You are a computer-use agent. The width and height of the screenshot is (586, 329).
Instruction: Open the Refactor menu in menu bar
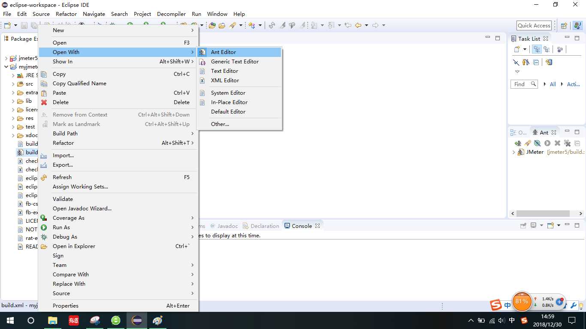pyautogui.click(x=66, y=14)
